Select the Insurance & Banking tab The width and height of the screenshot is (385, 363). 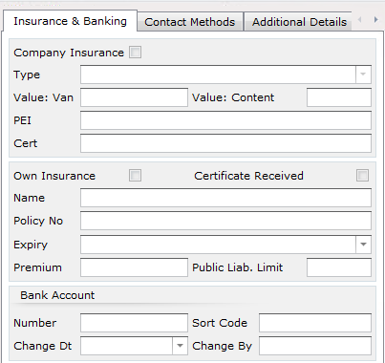tap(70, 21)
